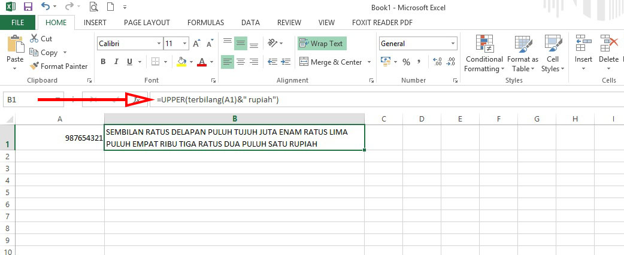
Task: Open the Font Color dropdown arrow
Action: pos(212,62)
